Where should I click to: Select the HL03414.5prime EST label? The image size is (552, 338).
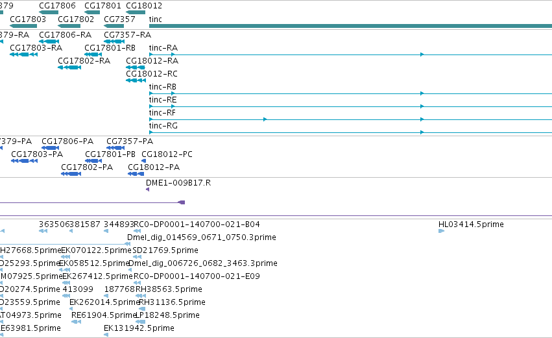click(471, 224)
